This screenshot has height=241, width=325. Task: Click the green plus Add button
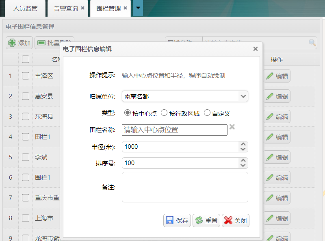click(x=19, y=43)
